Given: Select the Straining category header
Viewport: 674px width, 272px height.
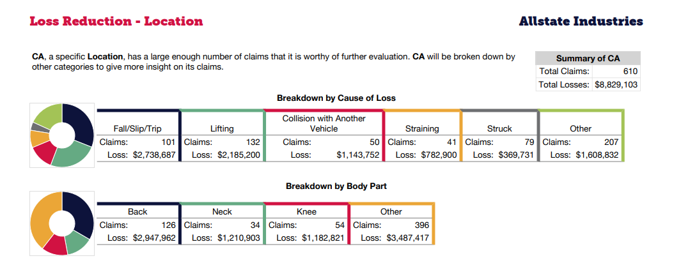Looking at the screenshot, I should click(x=421, y=128).
